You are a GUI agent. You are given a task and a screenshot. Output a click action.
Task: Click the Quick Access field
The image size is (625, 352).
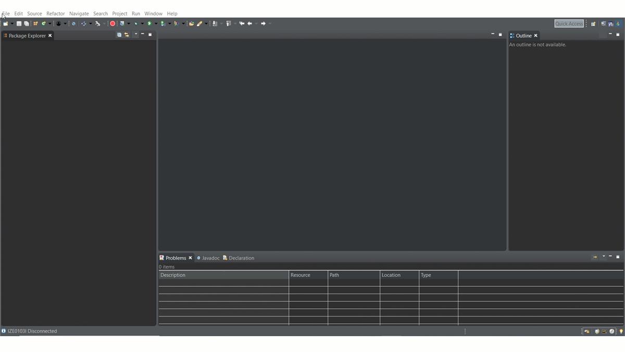click(569, 23)
